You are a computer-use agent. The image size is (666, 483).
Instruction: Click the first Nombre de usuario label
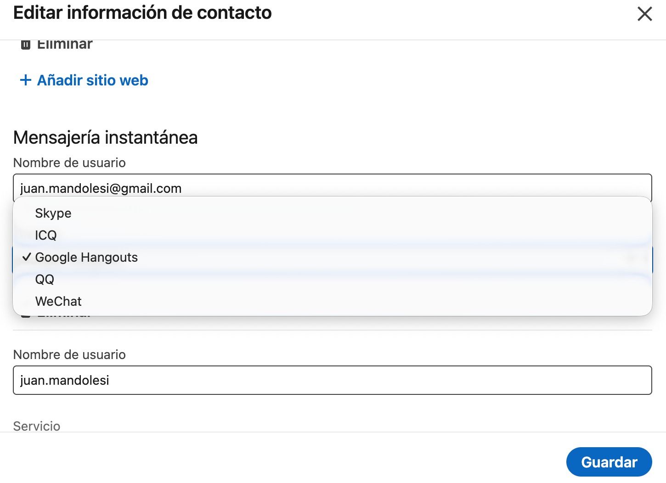(69, 163)
